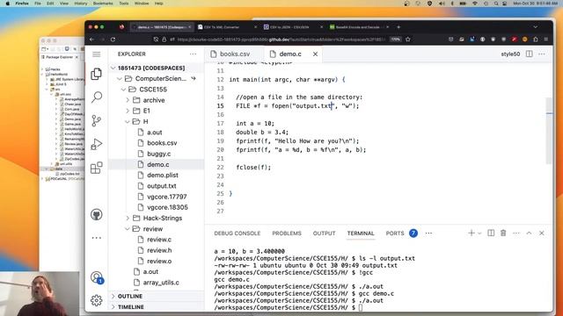The height and width of the screenshot is (316, 563).
Task: Switch to the PROBLEMS panel tab
Action: 287,233
